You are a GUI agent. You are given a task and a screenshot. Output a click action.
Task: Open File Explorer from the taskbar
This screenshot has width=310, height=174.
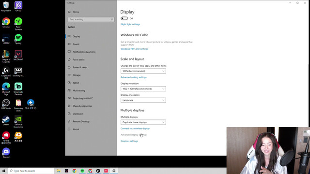tap(59, 171)
